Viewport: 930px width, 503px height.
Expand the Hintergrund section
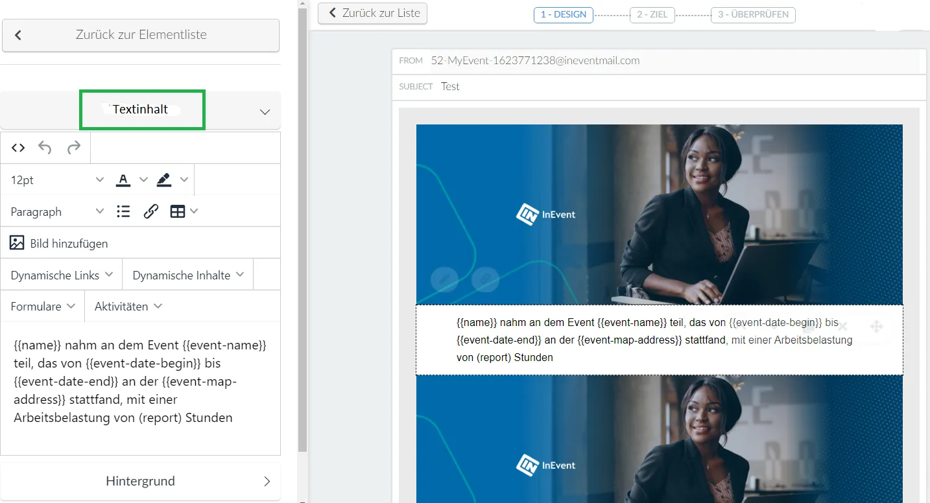pos(141,482)
